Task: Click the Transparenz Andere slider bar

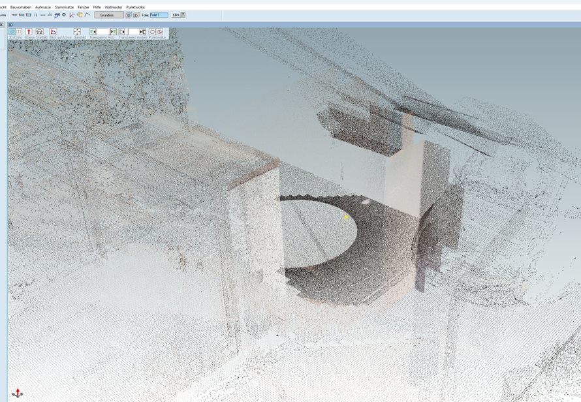Action: tap(133, 31)
